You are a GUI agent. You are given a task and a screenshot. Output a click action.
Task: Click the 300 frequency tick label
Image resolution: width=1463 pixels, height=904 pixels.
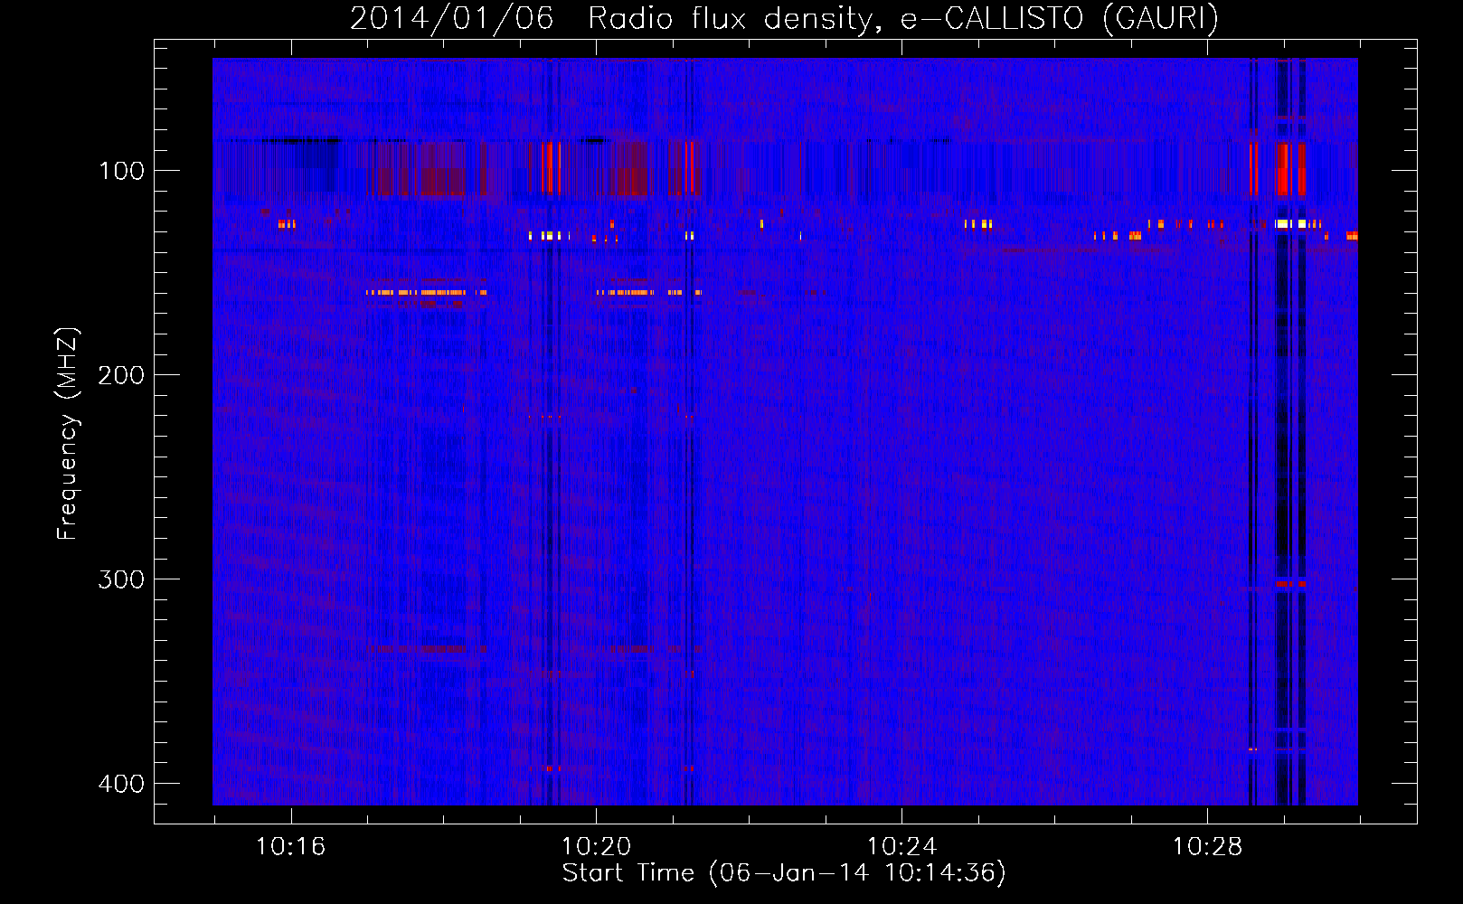(x=121, y=579)
